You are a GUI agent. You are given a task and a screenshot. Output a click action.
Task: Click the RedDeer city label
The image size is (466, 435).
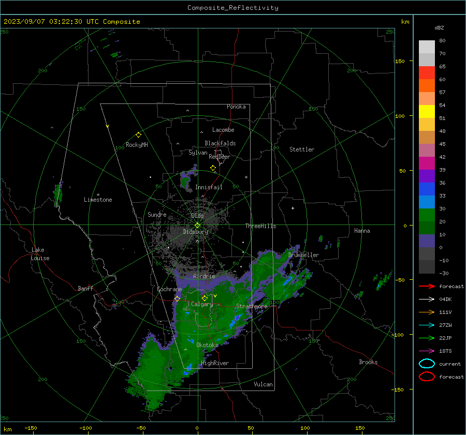click(x=220, y=157)
